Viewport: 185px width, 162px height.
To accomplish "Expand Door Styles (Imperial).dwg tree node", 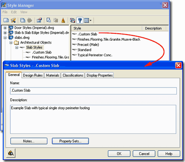I will point(5,28).
